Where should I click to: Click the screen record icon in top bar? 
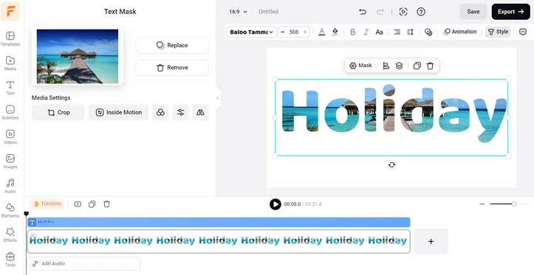coord(403,12)
